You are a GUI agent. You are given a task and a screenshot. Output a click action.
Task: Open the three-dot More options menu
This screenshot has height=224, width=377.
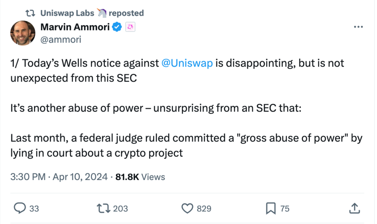(358, 27)
